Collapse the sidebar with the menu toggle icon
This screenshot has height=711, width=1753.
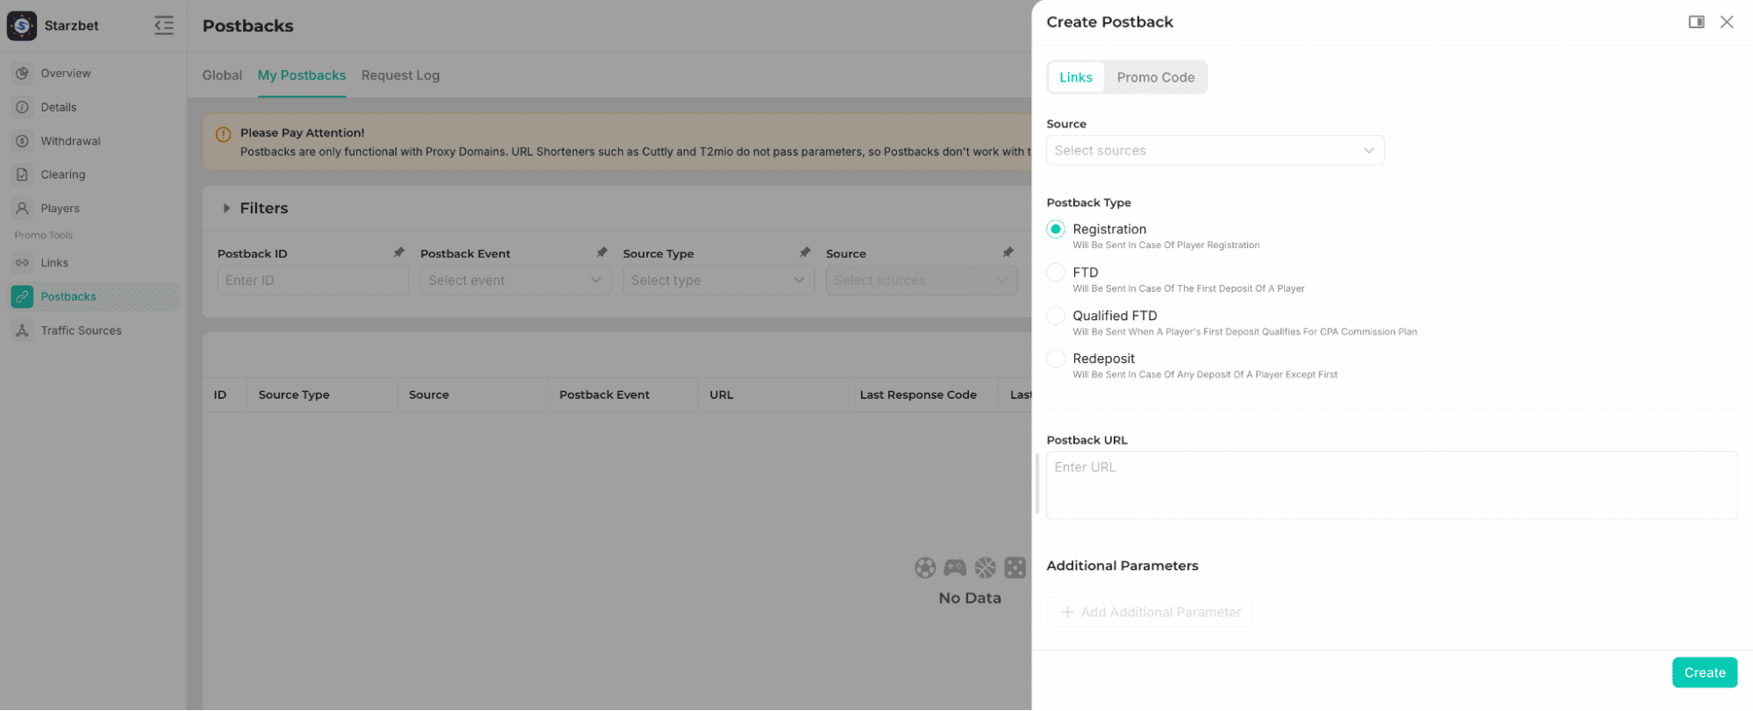tap(164, 25)
